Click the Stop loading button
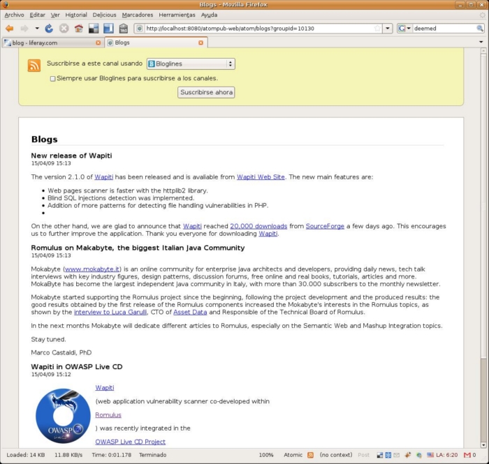The height and width of the screenshot is (464, 489). [64, 29]
